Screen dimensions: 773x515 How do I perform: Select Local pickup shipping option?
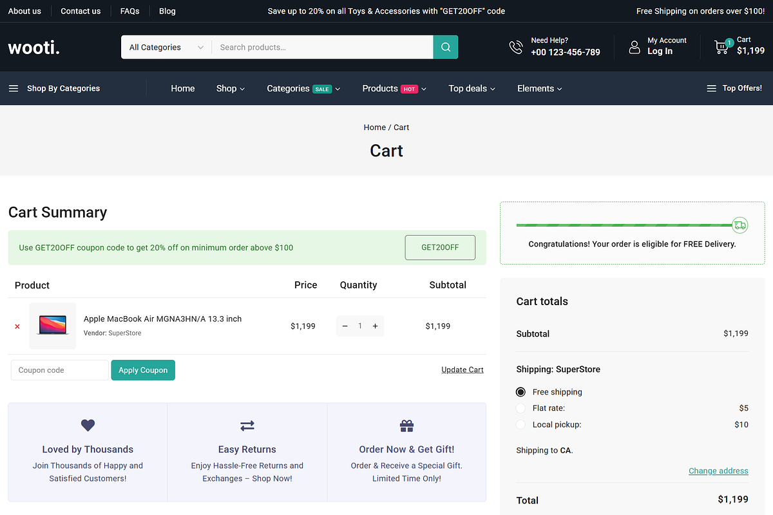[521, 425]
